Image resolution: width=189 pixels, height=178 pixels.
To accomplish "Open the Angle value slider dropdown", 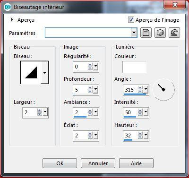I will coord(146,89).
